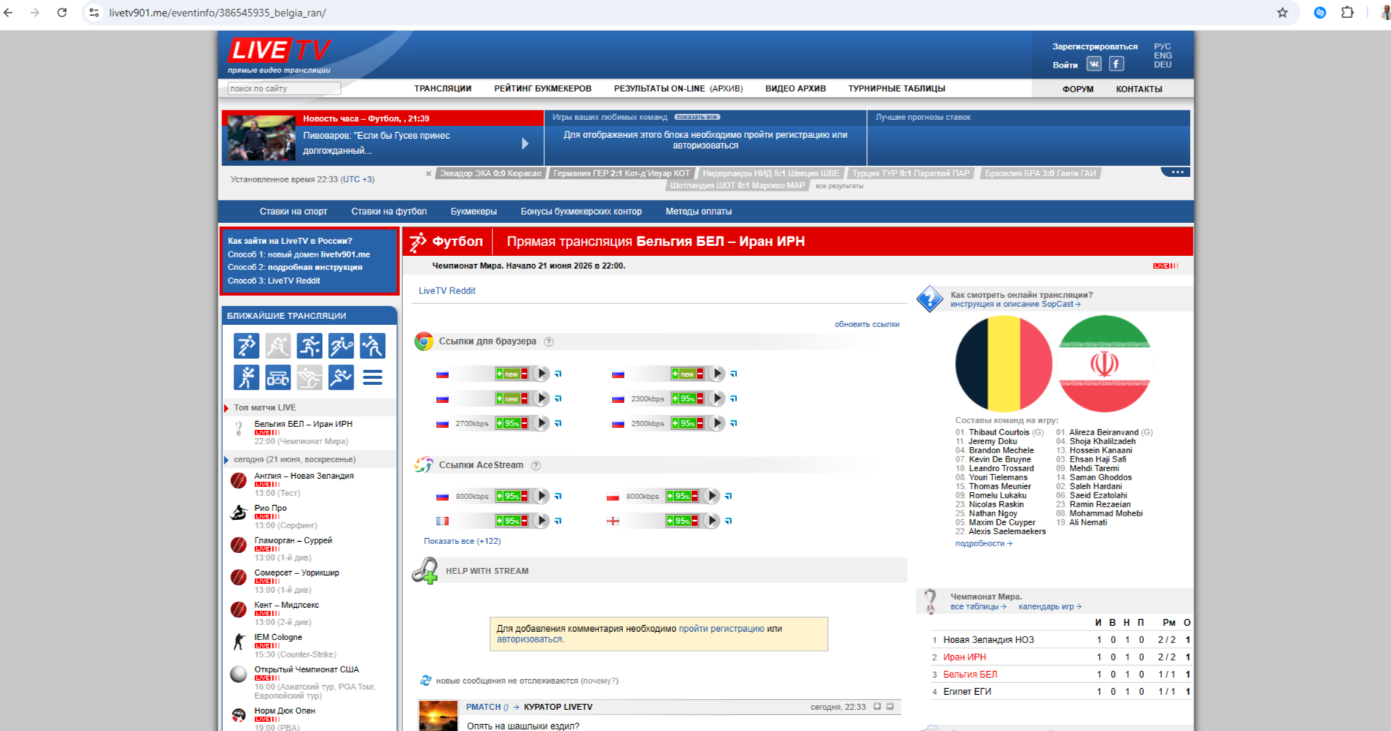Play the Polish 8000kbps AceStream link
The height and width of the screenshot is (731, 1391).
(x=712, y=496)
